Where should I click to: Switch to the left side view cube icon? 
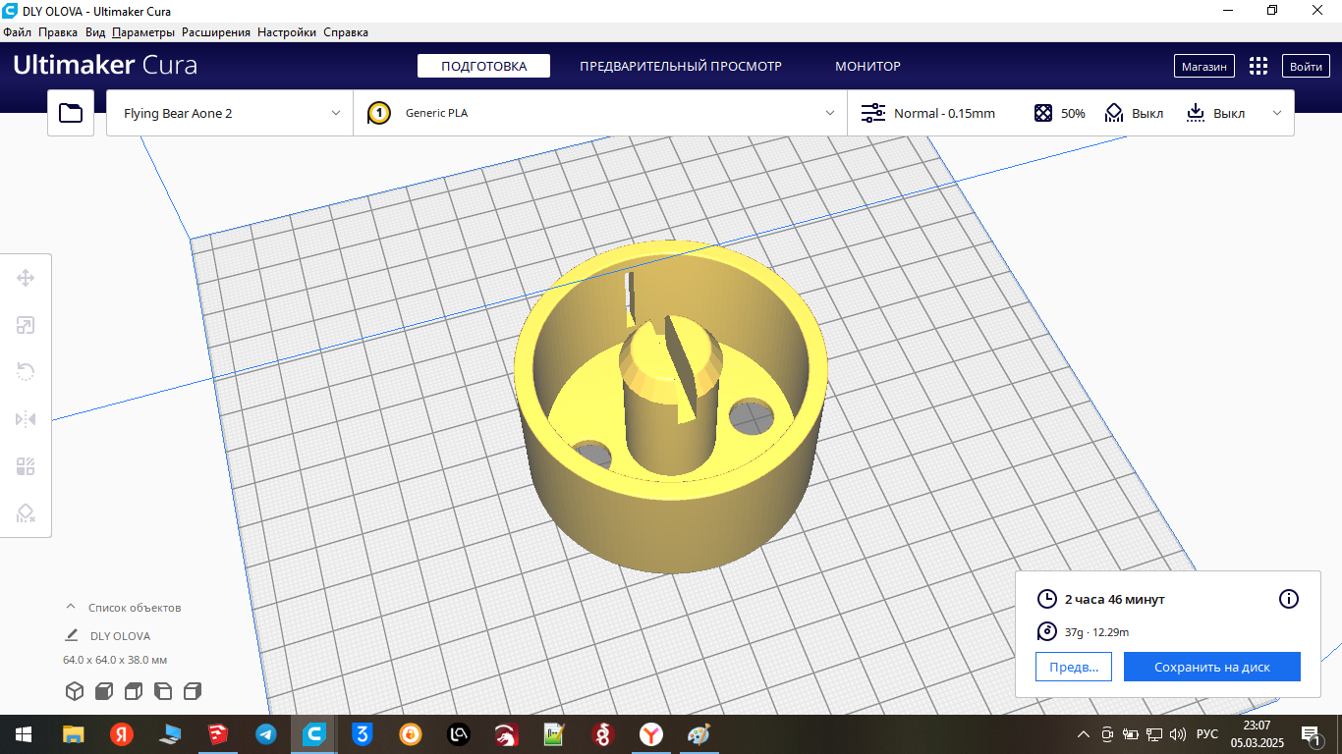[163, 691]
